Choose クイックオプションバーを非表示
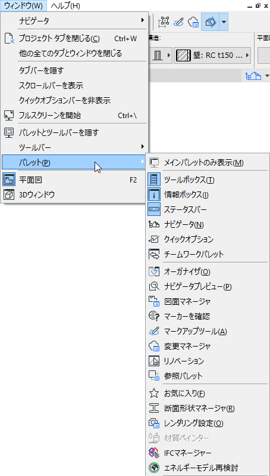 74,100
